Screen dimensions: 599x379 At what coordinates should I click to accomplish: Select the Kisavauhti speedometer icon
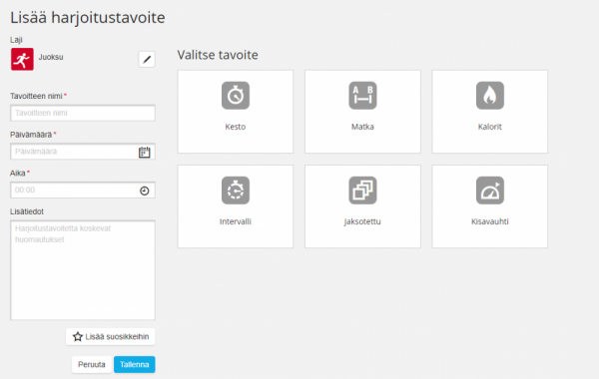click(x=490, y=190)
